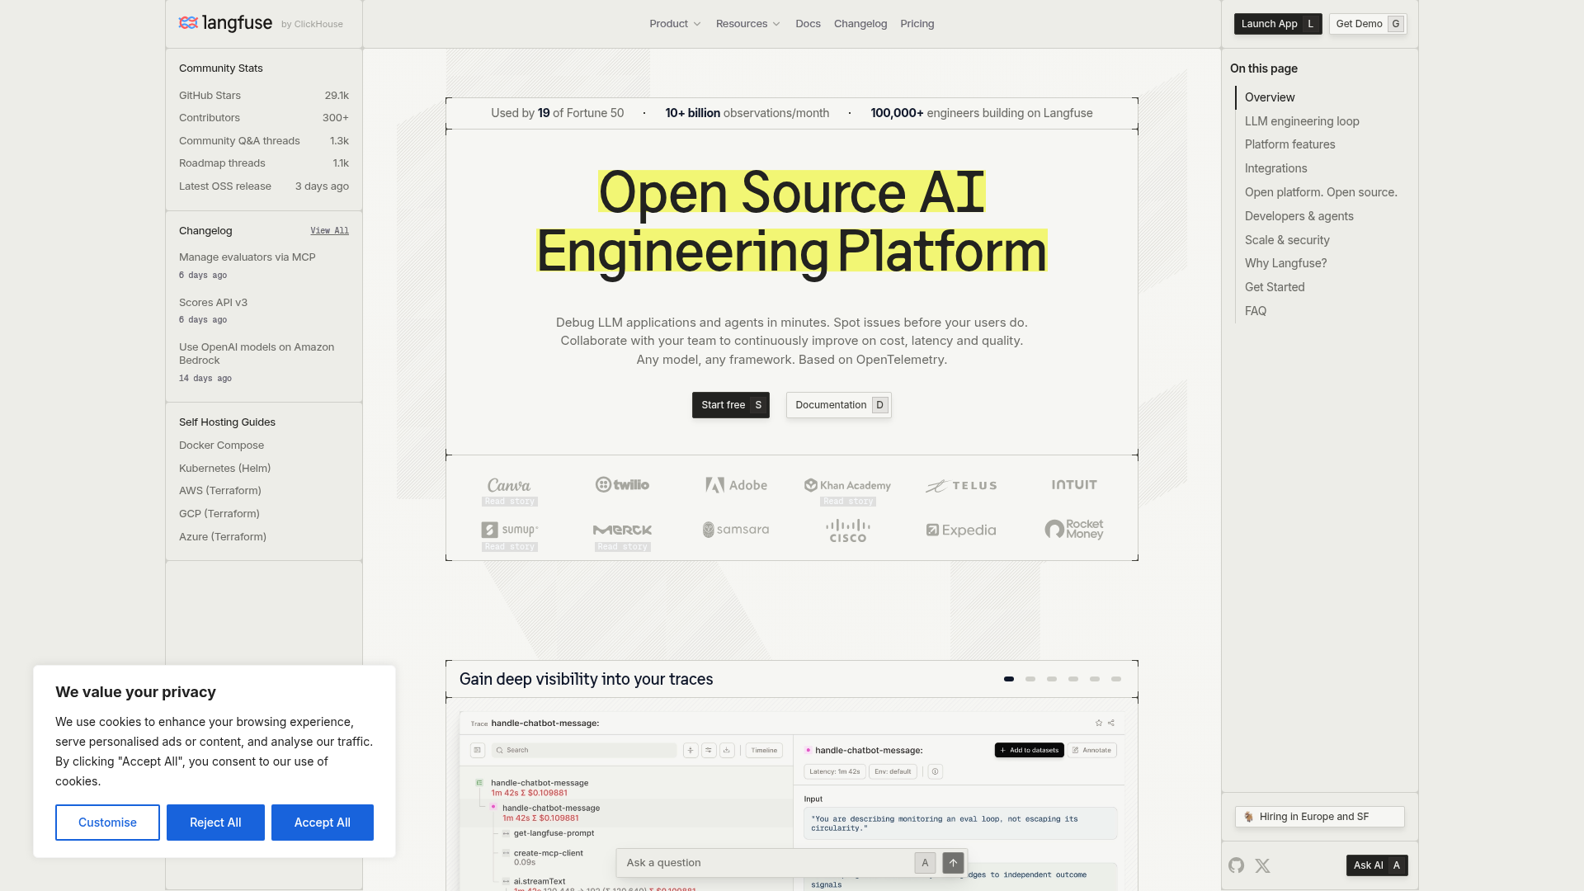Click the Canva logo

coord(509,485)
